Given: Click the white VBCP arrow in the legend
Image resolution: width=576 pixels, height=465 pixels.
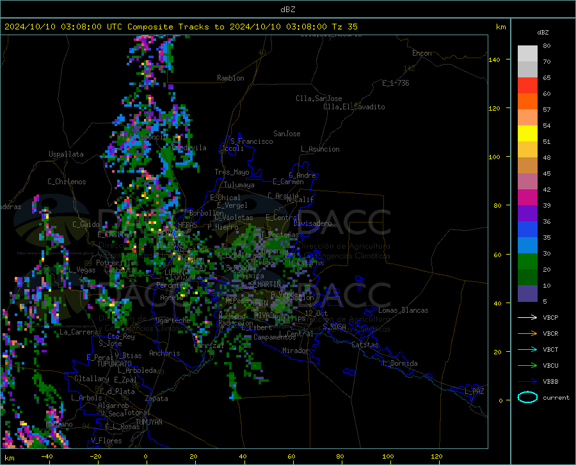Looking at the screenshot, I should pos(527,317).
